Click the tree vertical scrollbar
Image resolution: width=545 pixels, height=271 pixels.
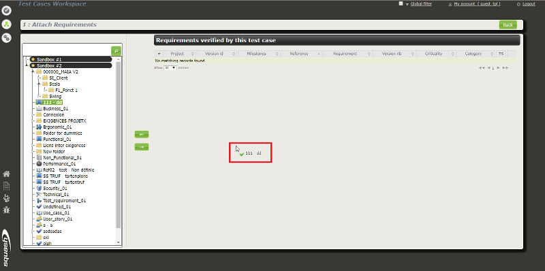[x=118, y=145]
